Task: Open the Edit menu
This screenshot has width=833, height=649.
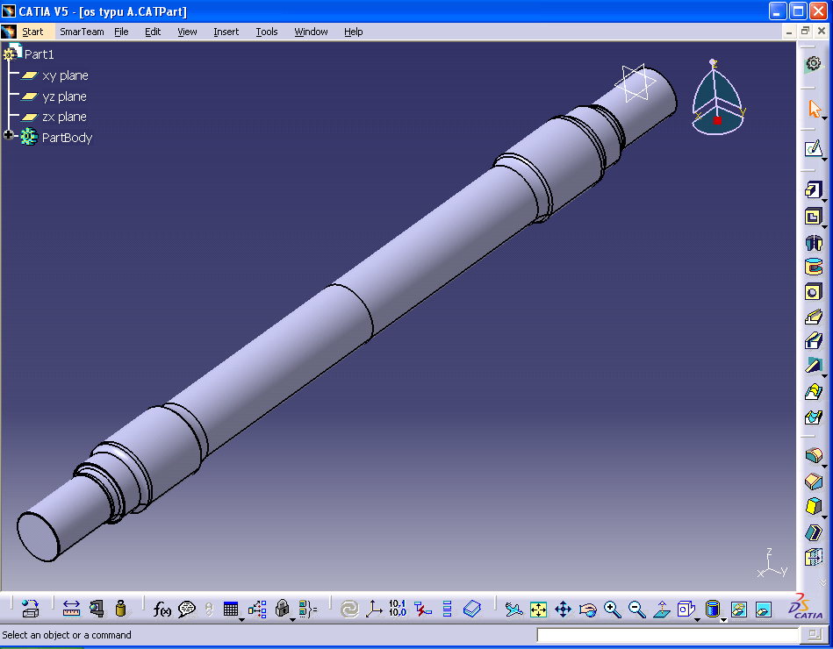Action: tap(153, 32)
